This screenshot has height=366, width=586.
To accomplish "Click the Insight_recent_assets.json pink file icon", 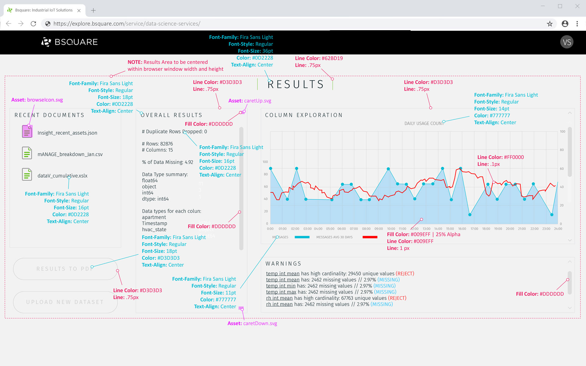I will (x=27, y=132).
